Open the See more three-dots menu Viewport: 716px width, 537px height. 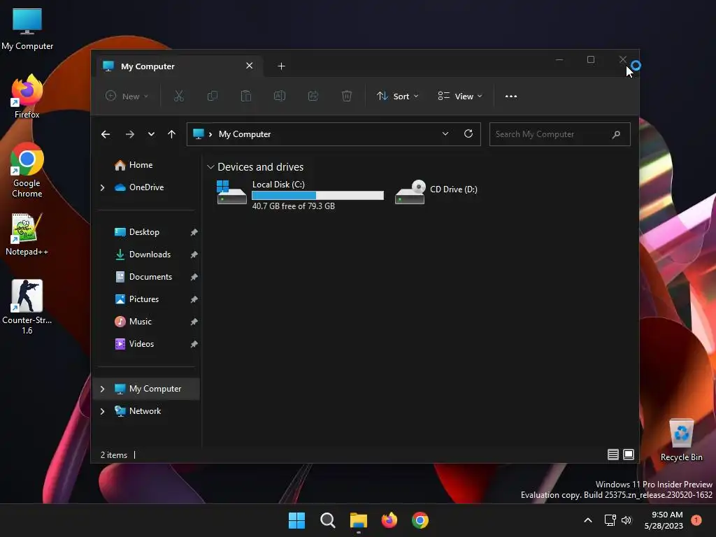[x=511, y=96]
